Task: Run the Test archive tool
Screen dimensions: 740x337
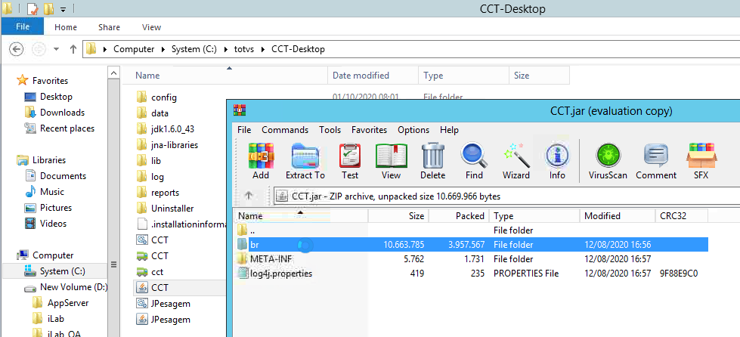Action: point(350,162)
